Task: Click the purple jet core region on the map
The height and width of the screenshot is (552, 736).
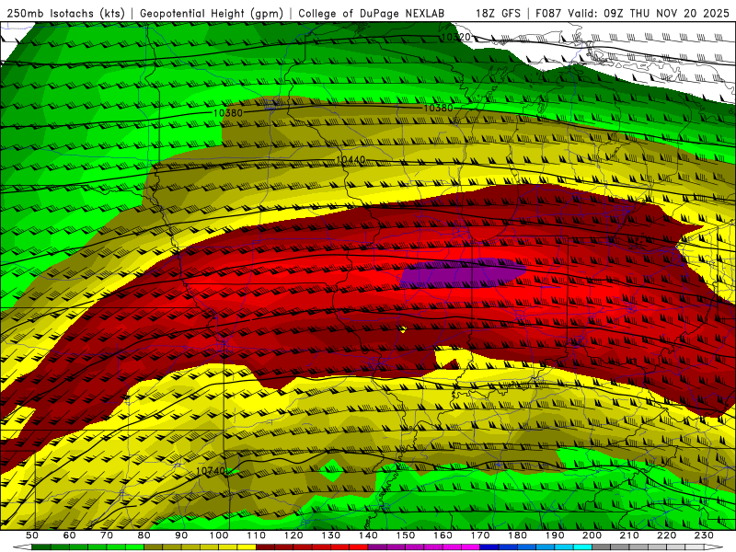Action: (x=463, y=273)
